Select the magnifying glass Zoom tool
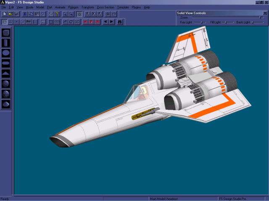The image size is (269, 201). click(x=65, y=14)
